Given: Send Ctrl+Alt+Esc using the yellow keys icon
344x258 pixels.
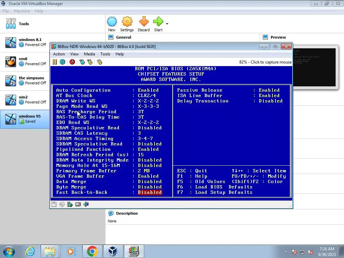Looking at the screenshot, I should 90,62.
